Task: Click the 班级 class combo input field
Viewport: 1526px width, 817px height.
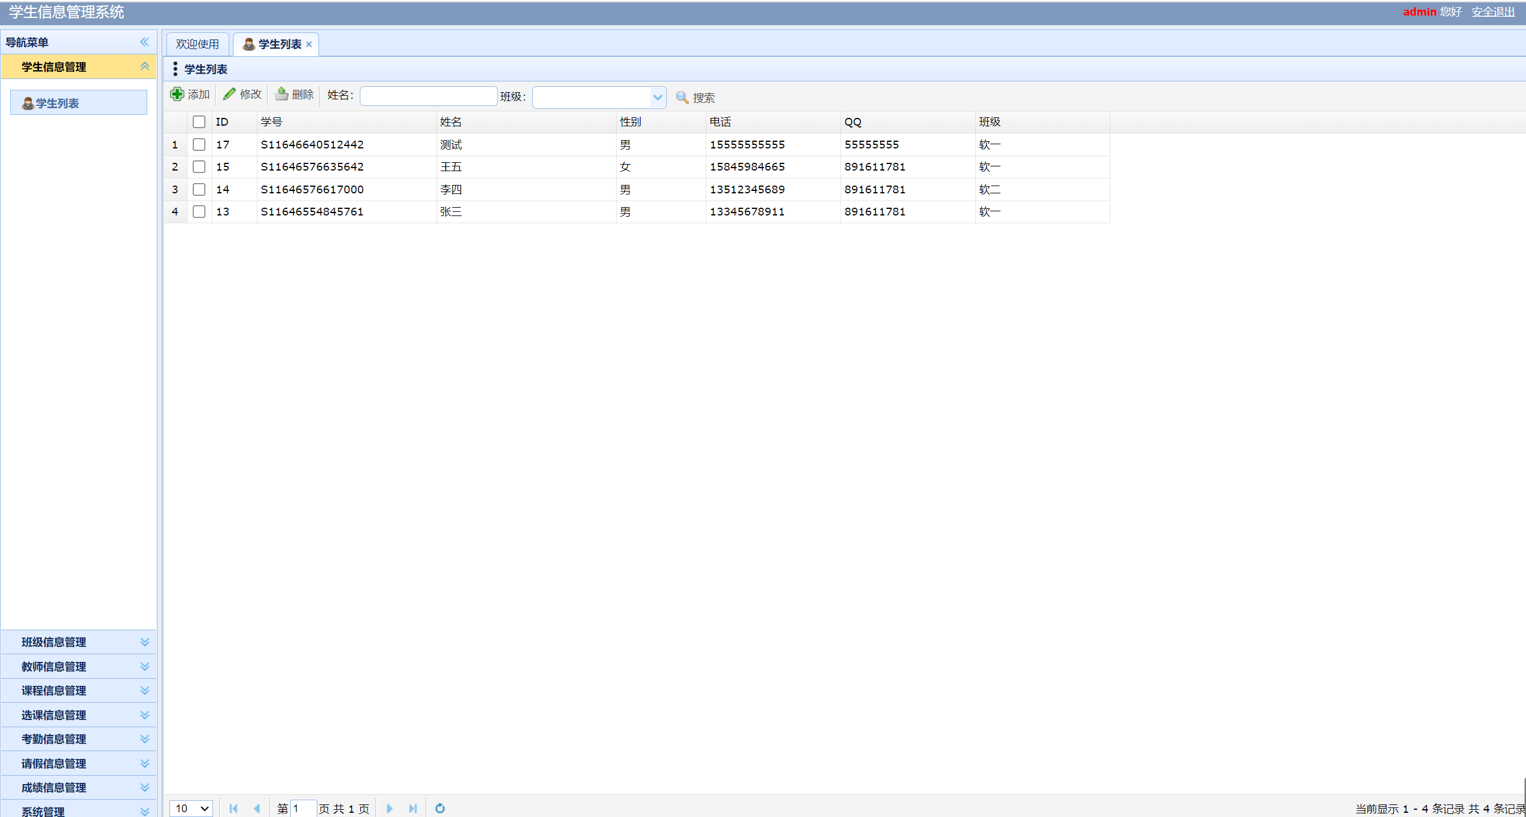Action: tap(591, 97)
